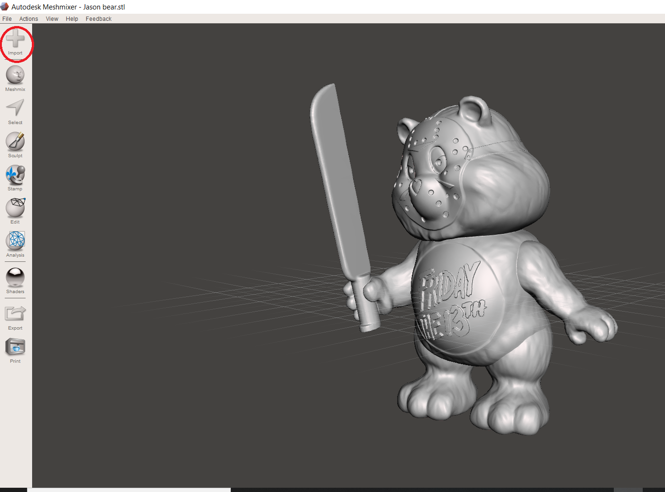This screenshot has width=665, height=492.
Task: Open the Help menu
Action: [72, 19]
